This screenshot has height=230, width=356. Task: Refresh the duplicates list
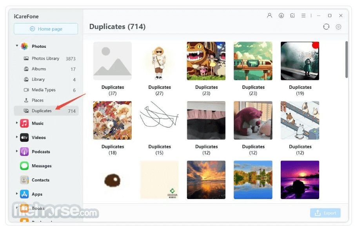pyautogui.click(x=326, y=27)
